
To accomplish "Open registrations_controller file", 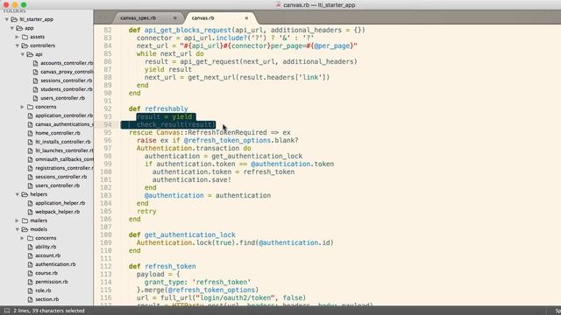I will point(64,168).
